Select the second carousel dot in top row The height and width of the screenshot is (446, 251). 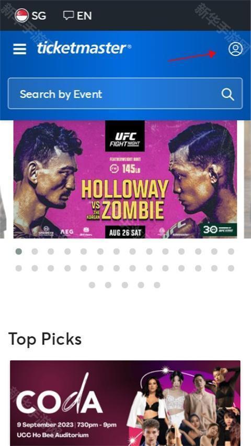pyautogui.click(x=35, y=251)
